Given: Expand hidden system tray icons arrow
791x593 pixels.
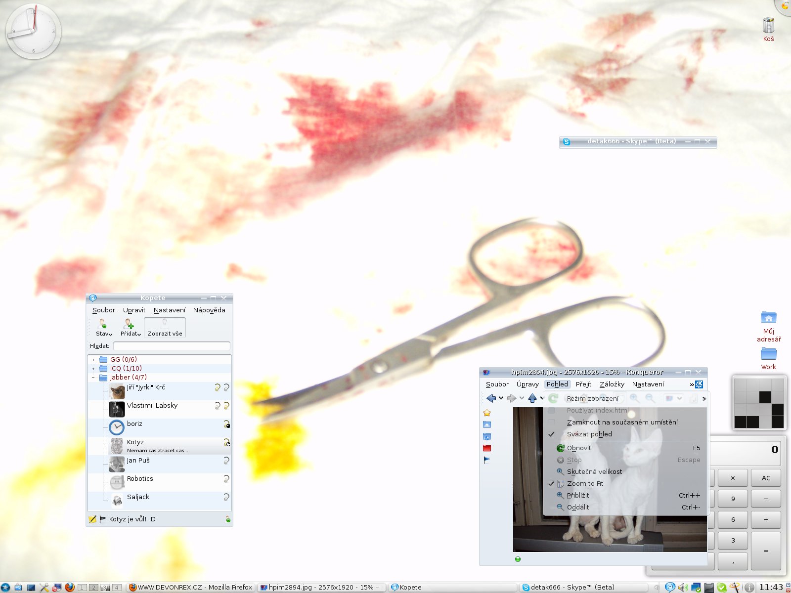Looking at the screenshot, I should (657, 588).
